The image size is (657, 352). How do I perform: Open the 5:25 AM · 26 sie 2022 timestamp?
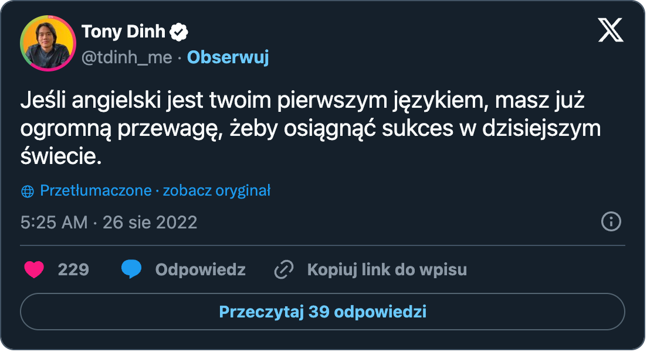[109, 222]
